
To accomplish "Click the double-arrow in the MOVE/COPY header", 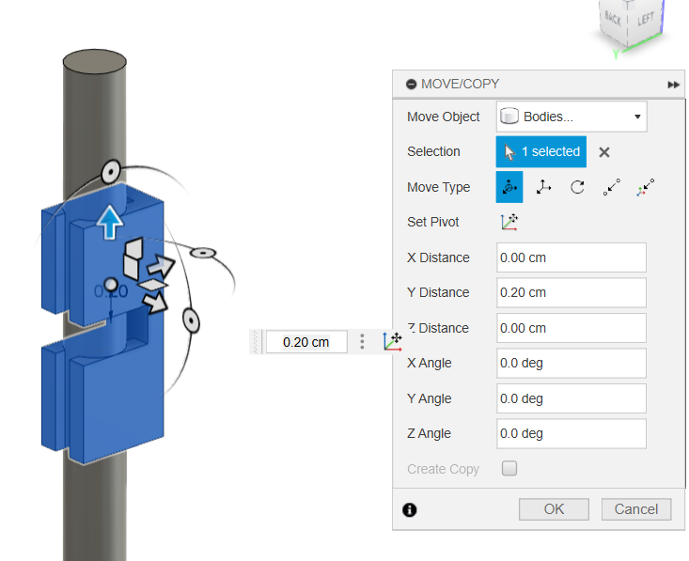I will coord(673,85).
